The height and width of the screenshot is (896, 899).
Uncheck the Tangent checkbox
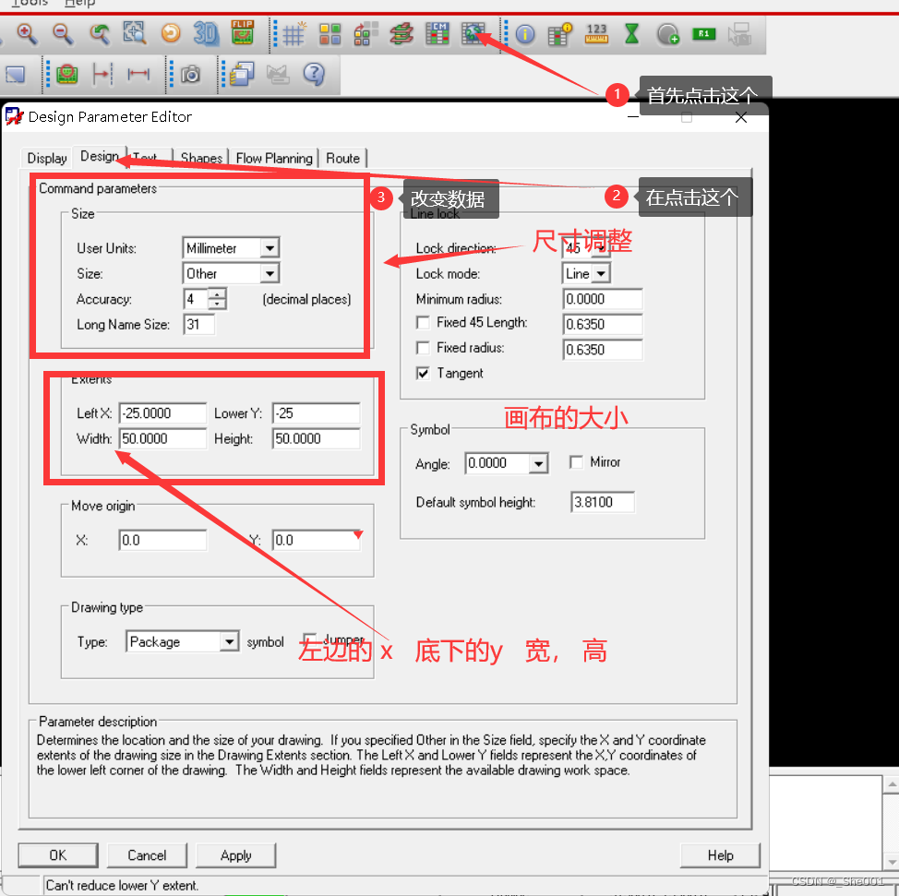coord(424,374)
